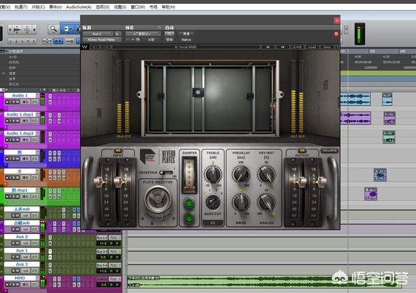Viewport: 416px width, 293px height.
Task: Open the 片段 (Clip) menu
Action: coord(38,7)
